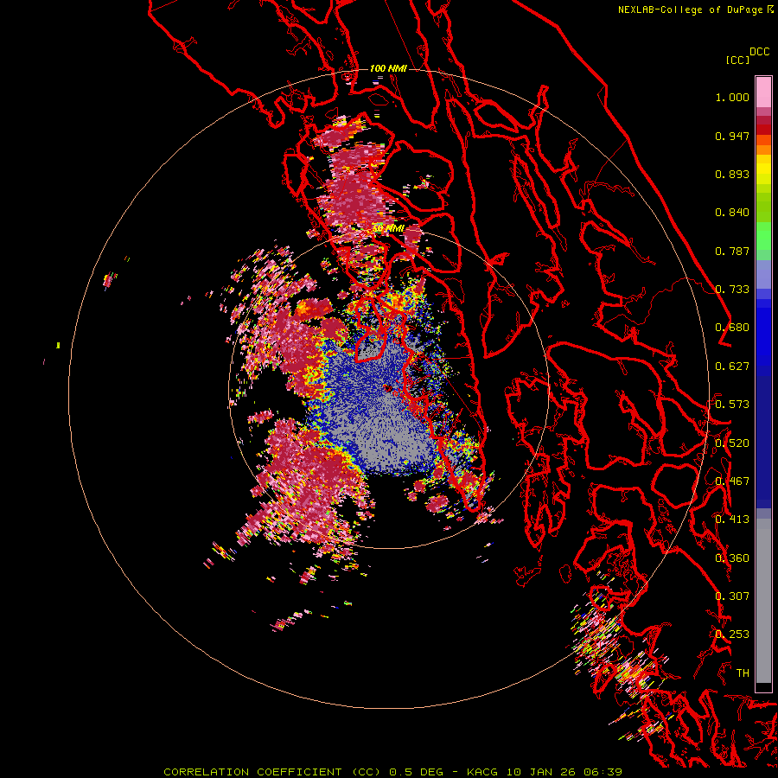This screenshot has width=778, height=778.
Task: Click the 06:39 timestamp
Action: click(601, 772)
